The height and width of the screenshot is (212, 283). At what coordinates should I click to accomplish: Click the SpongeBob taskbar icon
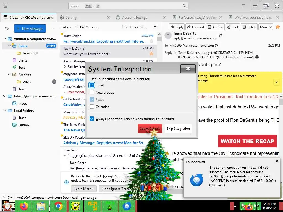(x=75, y=206)
